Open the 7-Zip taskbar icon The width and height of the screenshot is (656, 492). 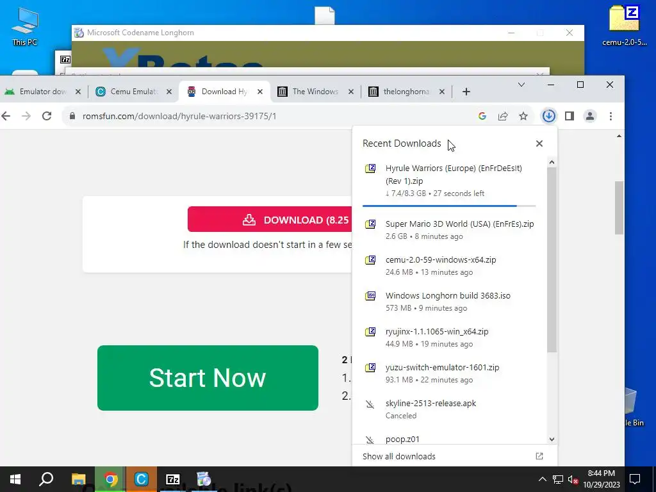tap(173, 479)
